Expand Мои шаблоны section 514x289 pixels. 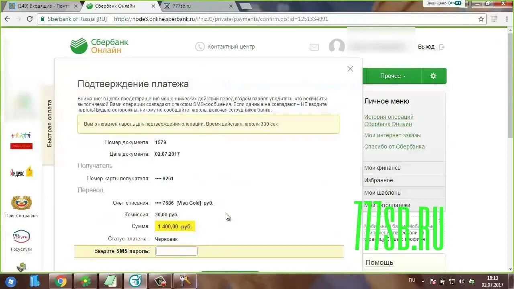pos(404,193)
